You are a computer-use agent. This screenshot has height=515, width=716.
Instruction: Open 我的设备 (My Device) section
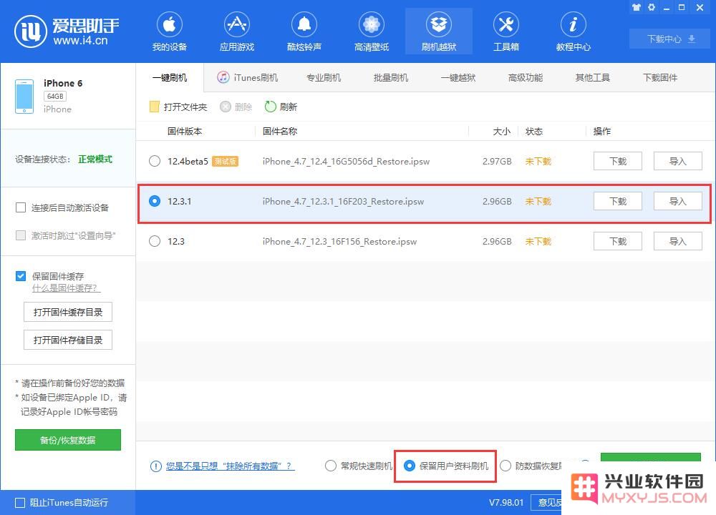170,32
